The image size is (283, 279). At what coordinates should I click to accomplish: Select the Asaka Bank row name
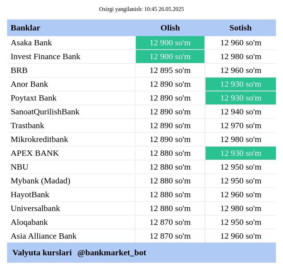[x=31, y=43]
